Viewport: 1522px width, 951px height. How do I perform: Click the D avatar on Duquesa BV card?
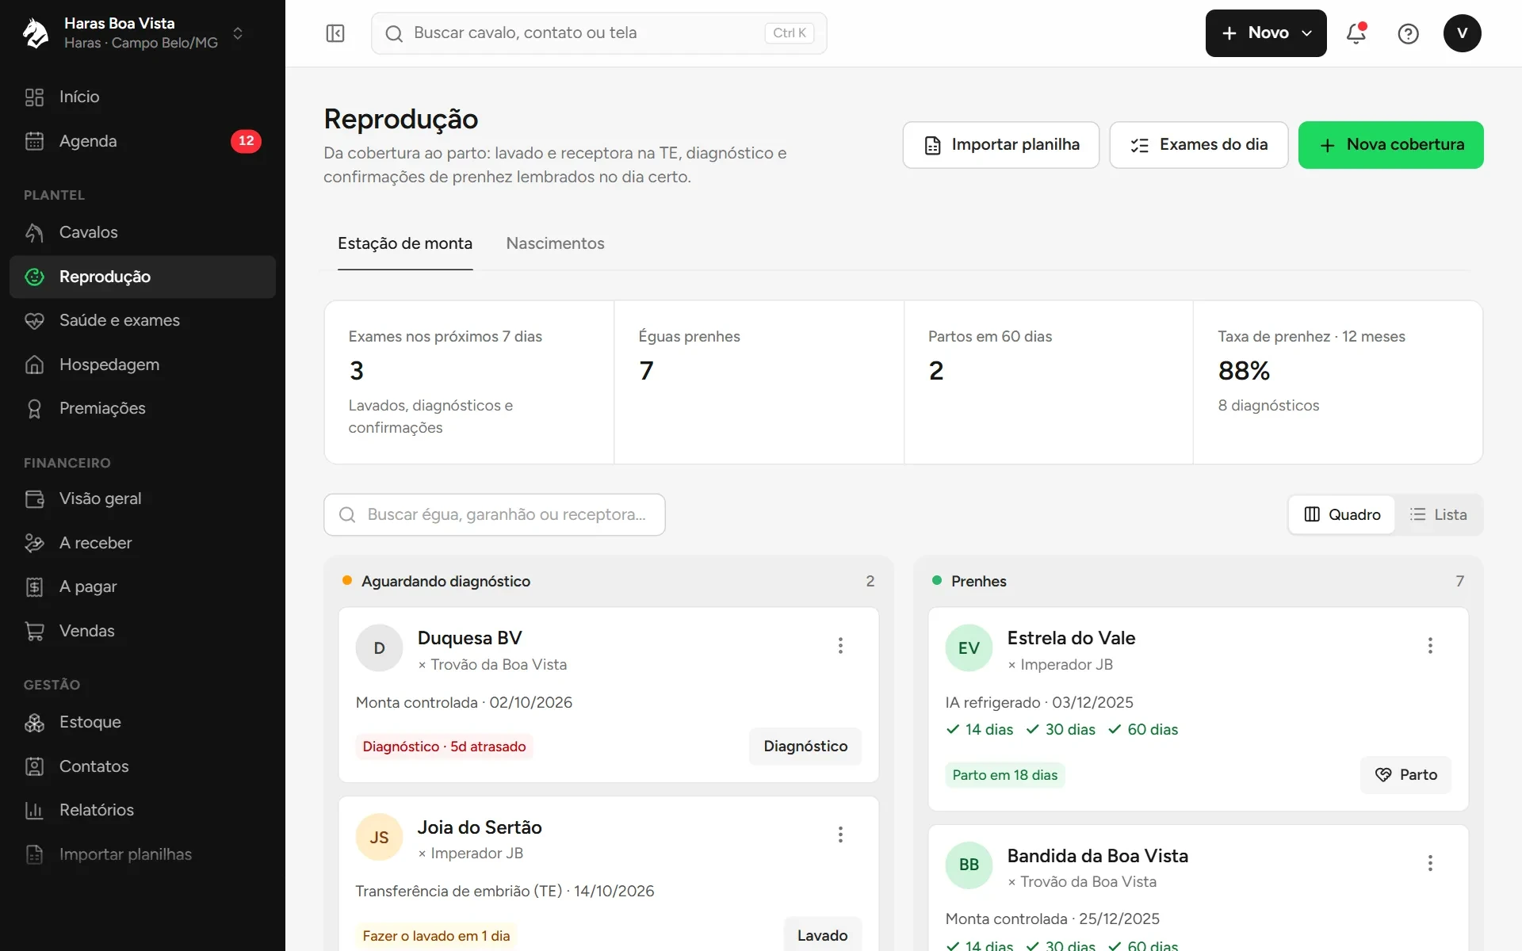pos(379,648)
